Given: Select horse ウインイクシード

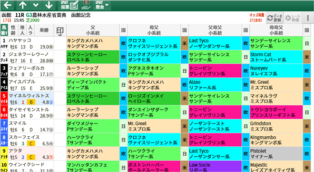Looking at the screenshot, I should coord(31,167).
